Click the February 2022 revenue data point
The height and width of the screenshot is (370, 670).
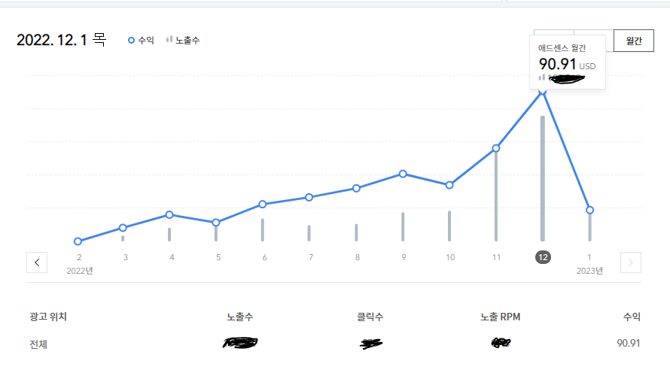point(78,241)
